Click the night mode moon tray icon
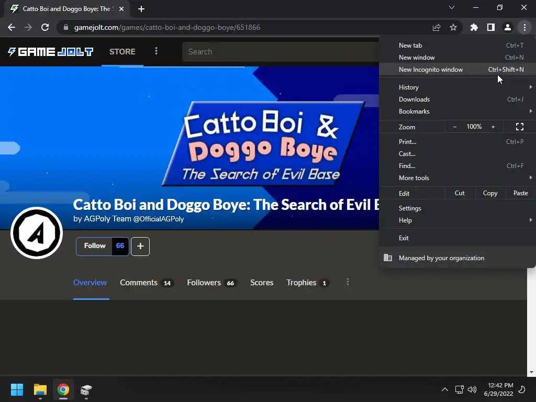Screen dimensions: 536x402 522,389
